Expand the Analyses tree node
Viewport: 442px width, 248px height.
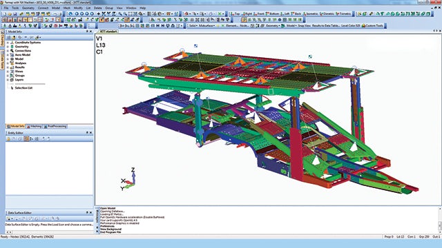tap(8, 63)
